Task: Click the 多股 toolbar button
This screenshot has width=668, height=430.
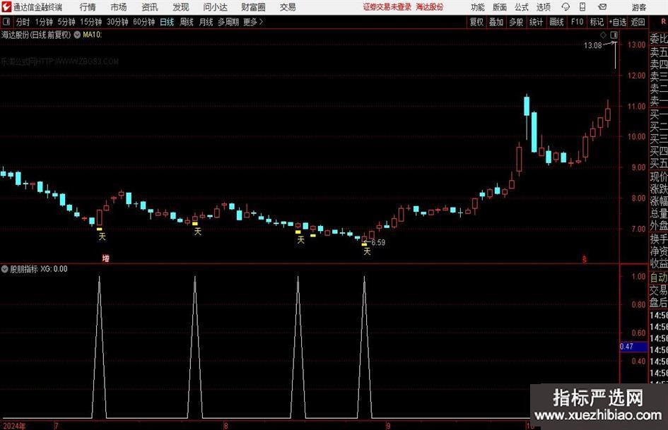Action: click(516, 22)
